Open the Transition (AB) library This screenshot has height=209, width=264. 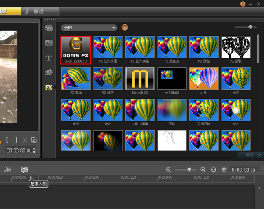coord(49,43)
